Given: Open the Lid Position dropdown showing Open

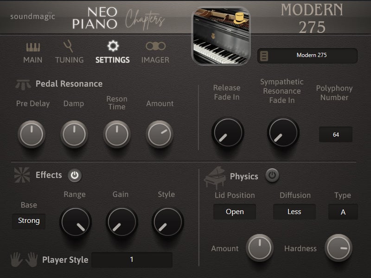Looking at the screenshot, I should coord(235,212).
